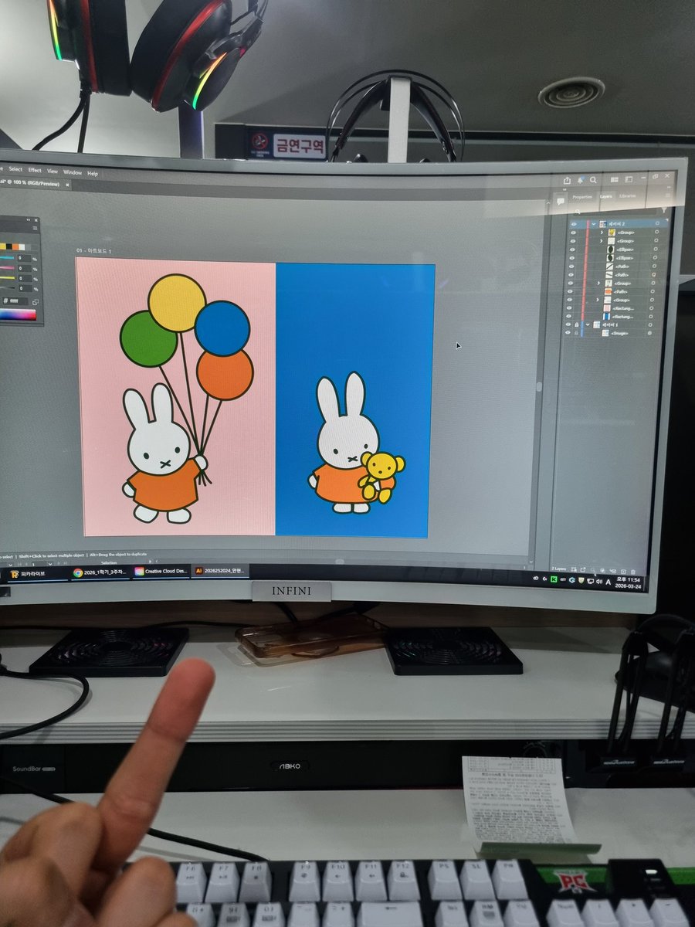Open the workspace switcher icon
The width and height of the screenshot is (695, 927).
629,179
